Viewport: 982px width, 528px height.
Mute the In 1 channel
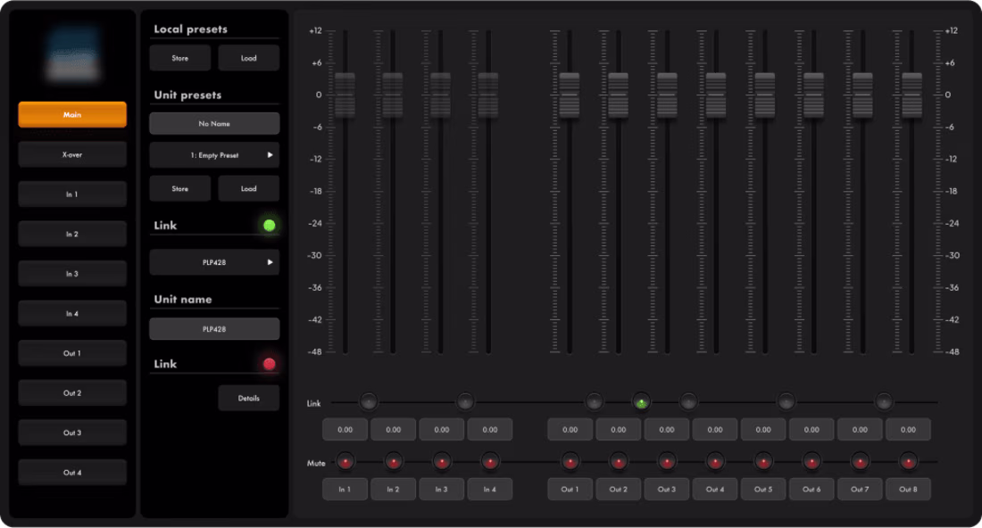point(345,462)
